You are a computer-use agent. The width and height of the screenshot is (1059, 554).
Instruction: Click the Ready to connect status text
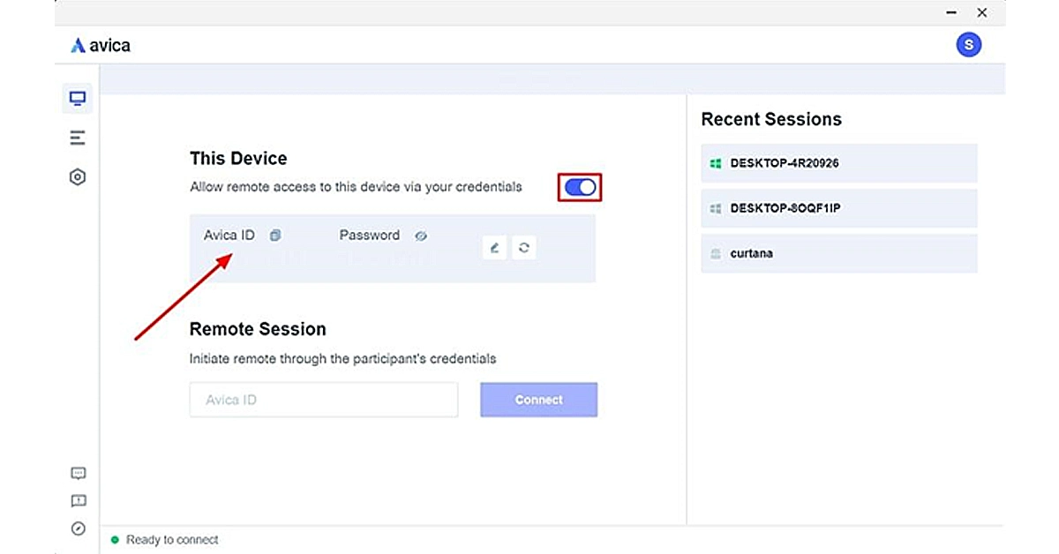pyautogui.click(x=172, y=540)
